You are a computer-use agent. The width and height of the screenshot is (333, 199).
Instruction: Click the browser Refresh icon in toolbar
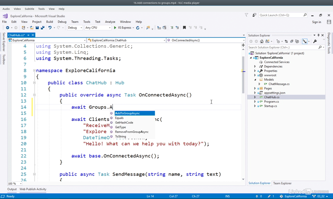pos(138,28)
